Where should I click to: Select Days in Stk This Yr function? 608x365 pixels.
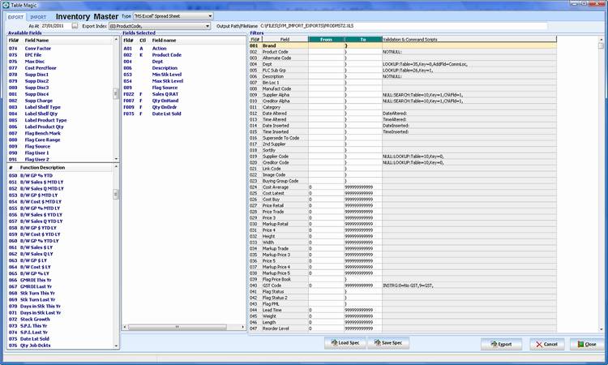(41, 307)
